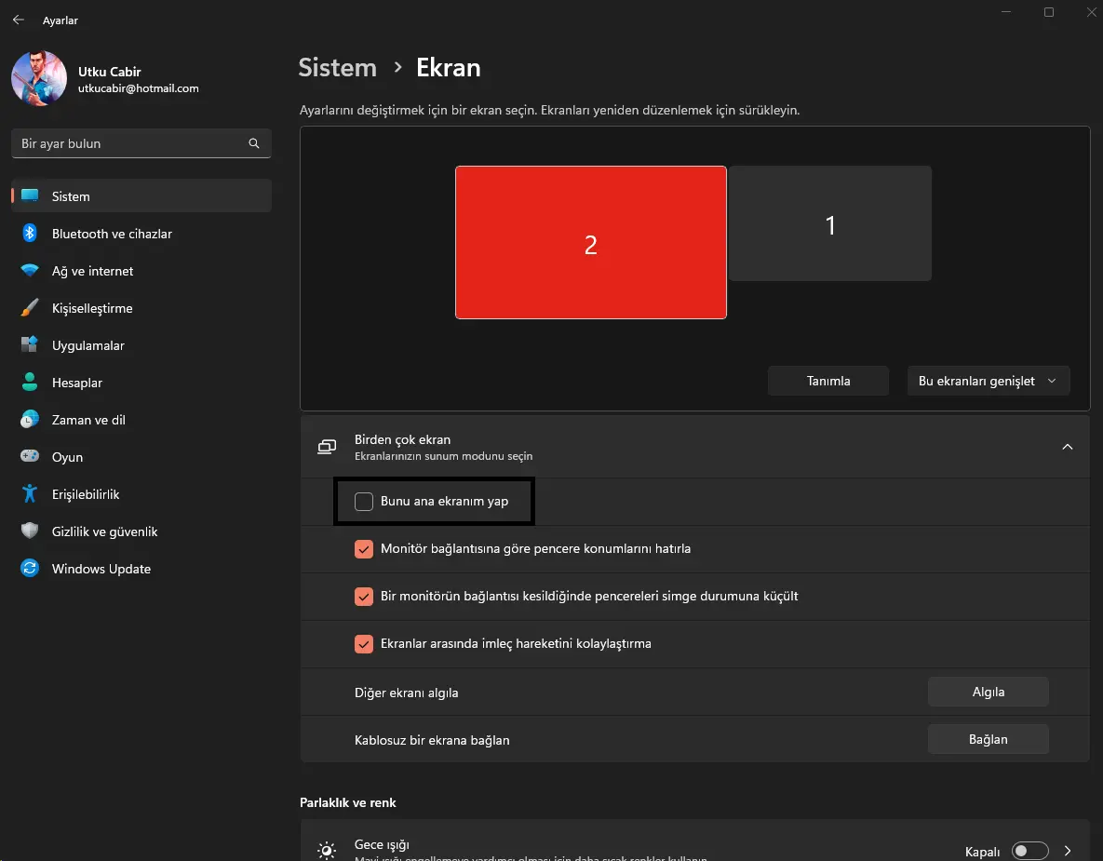Check Bunu ana ekranım yap checkbox

364,502
